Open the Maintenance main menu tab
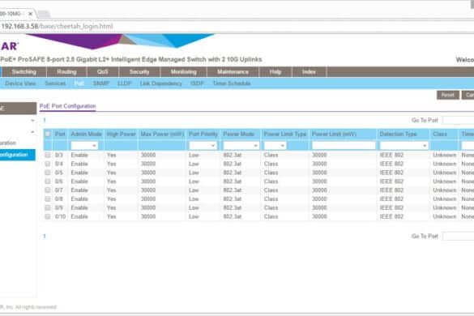Image resolution: width=474 pixels, height=316 pixels. tap(233, 72)
